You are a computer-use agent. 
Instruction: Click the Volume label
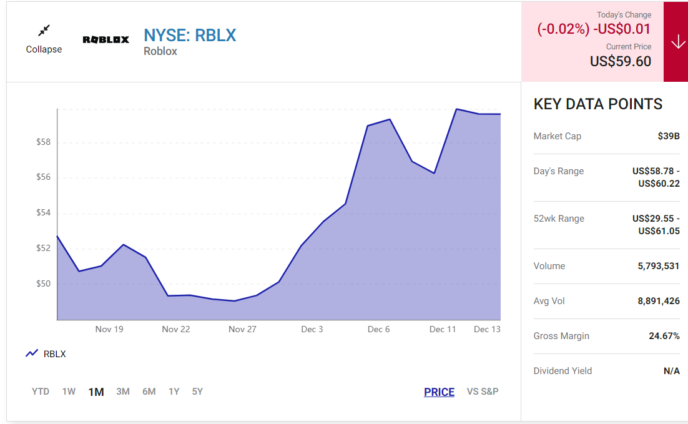(x=549, y=266)
